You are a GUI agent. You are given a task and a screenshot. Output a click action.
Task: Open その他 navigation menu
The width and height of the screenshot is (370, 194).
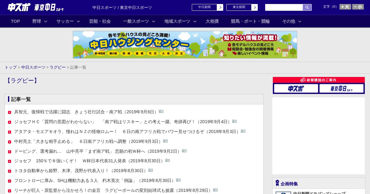[x=289, y=21]
